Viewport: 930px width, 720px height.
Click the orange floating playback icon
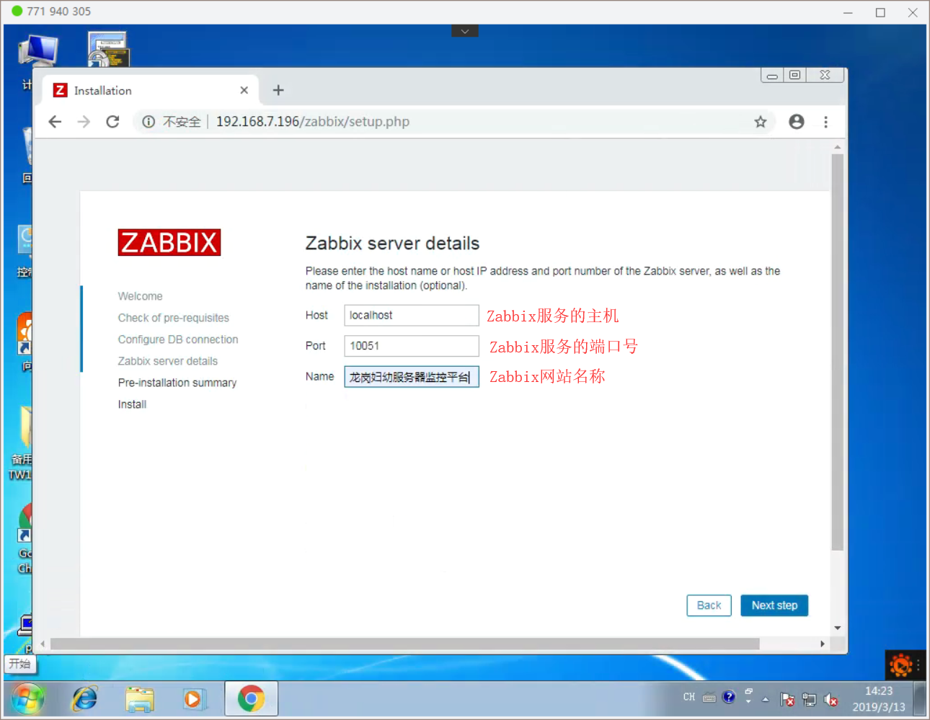click(900, 665)
